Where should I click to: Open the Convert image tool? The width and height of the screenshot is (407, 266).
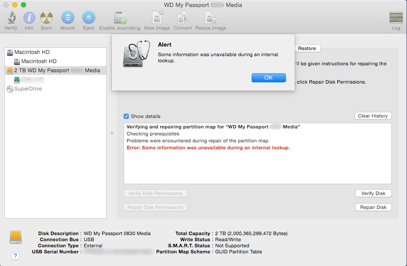(182, 18)
